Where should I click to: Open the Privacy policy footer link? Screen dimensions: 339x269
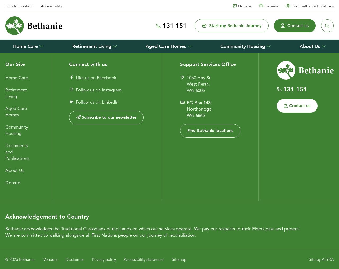[x=104, y=259]
